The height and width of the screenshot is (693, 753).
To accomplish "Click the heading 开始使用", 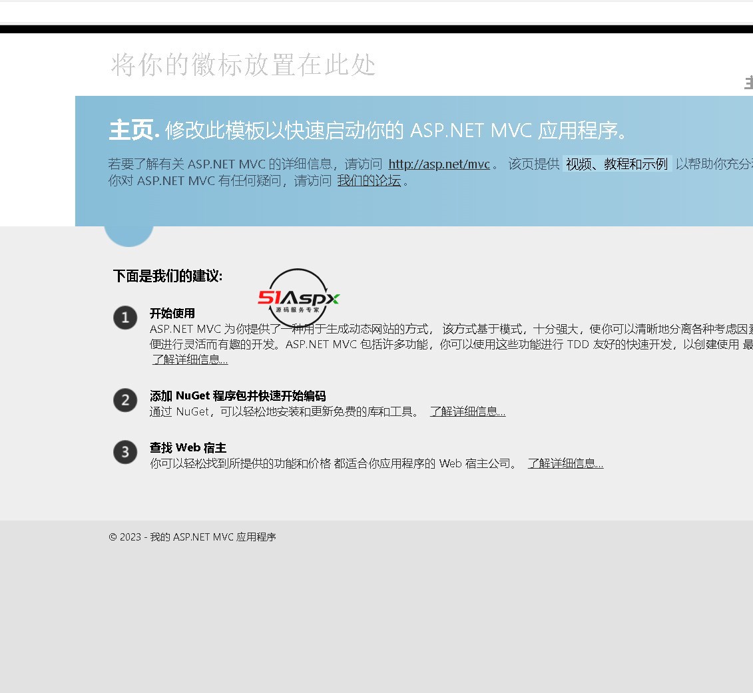I will (x=172, y=313).
